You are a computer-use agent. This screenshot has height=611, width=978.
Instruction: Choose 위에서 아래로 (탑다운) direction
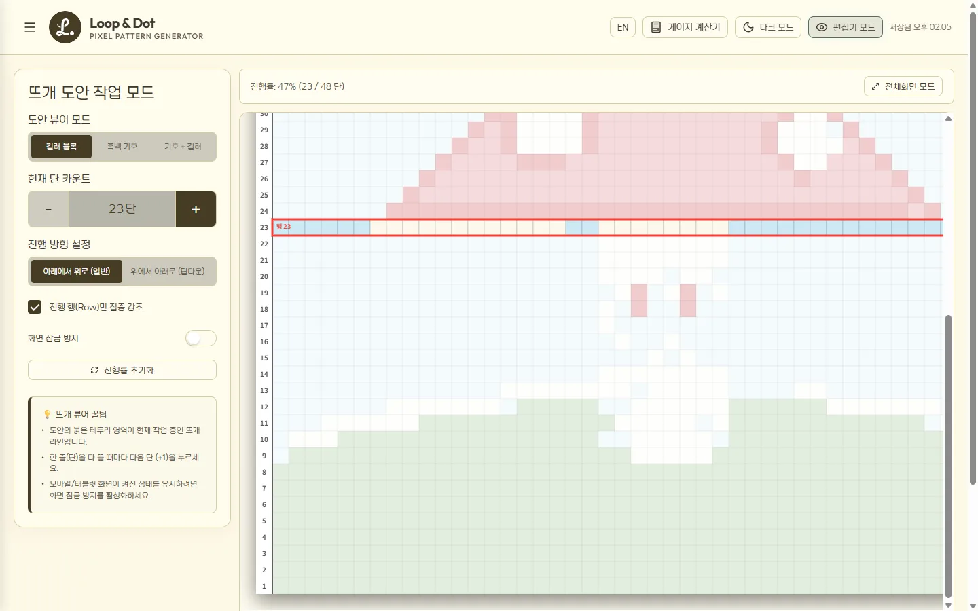tap(168, 272)
